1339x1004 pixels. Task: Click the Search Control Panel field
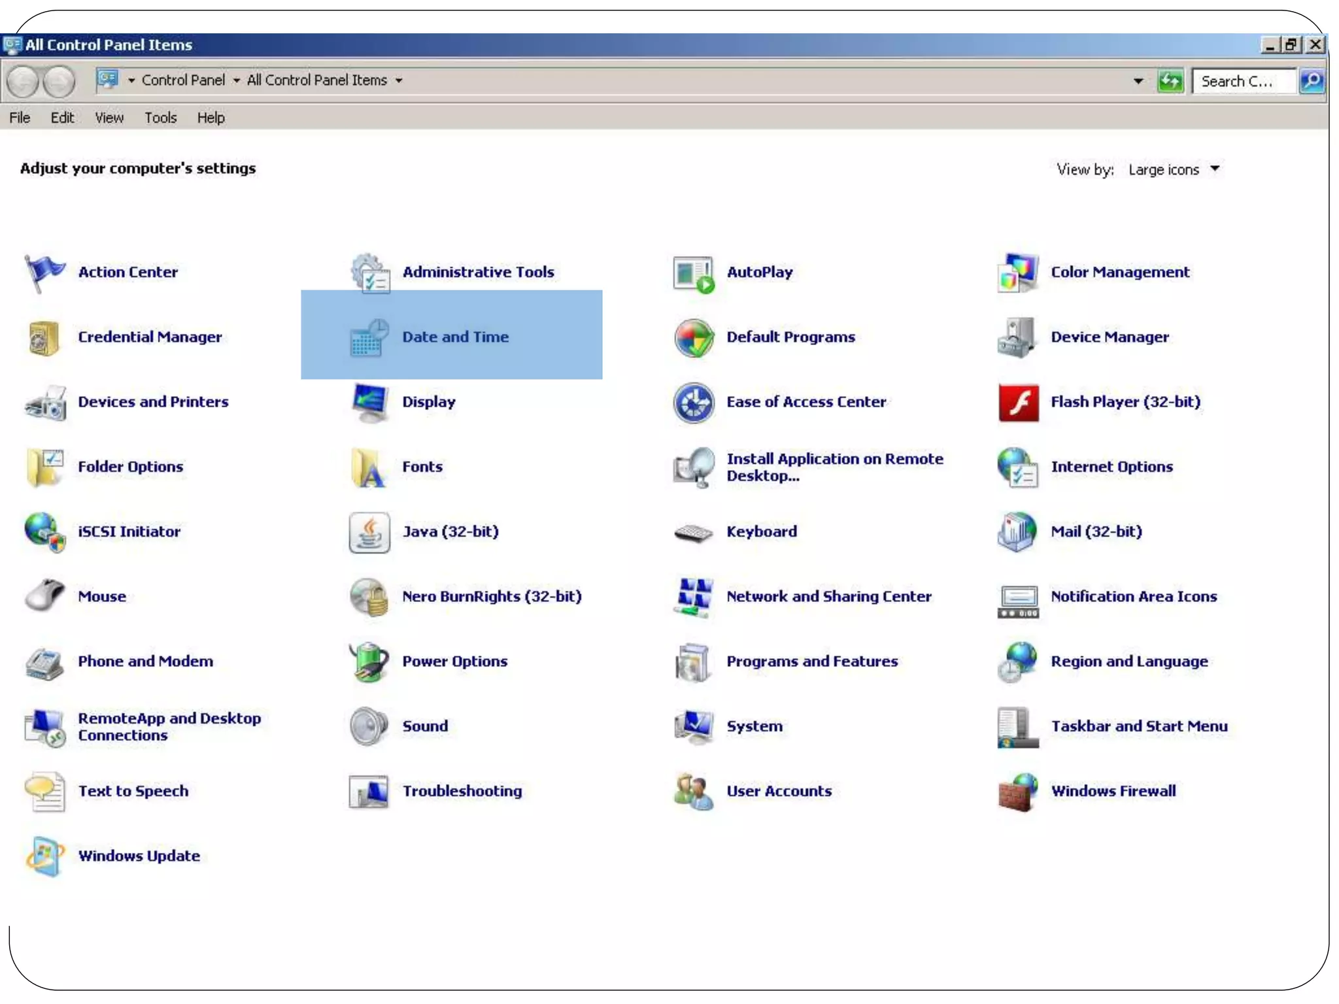coord(1241,81)
